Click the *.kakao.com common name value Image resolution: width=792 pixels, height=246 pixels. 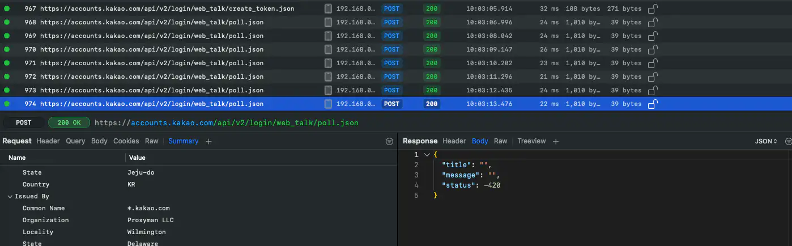tap(148, 208)
